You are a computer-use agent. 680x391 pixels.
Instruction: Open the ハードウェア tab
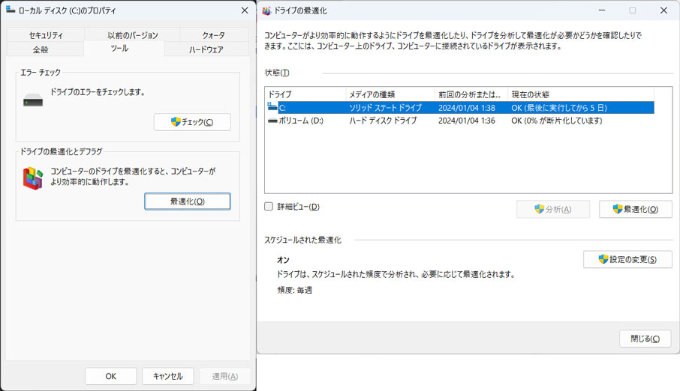206,49
